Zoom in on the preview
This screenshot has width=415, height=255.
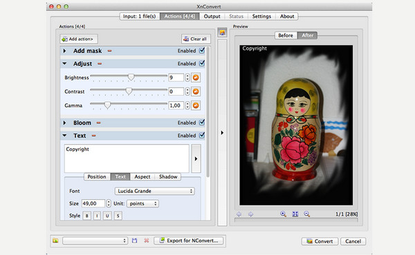coord(283,214)
